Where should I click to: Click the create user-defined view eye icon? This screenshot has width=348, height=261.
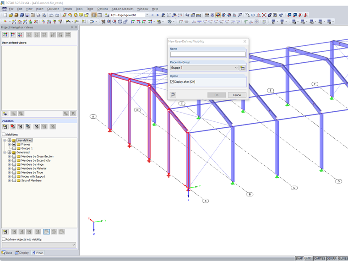[5, 114]
